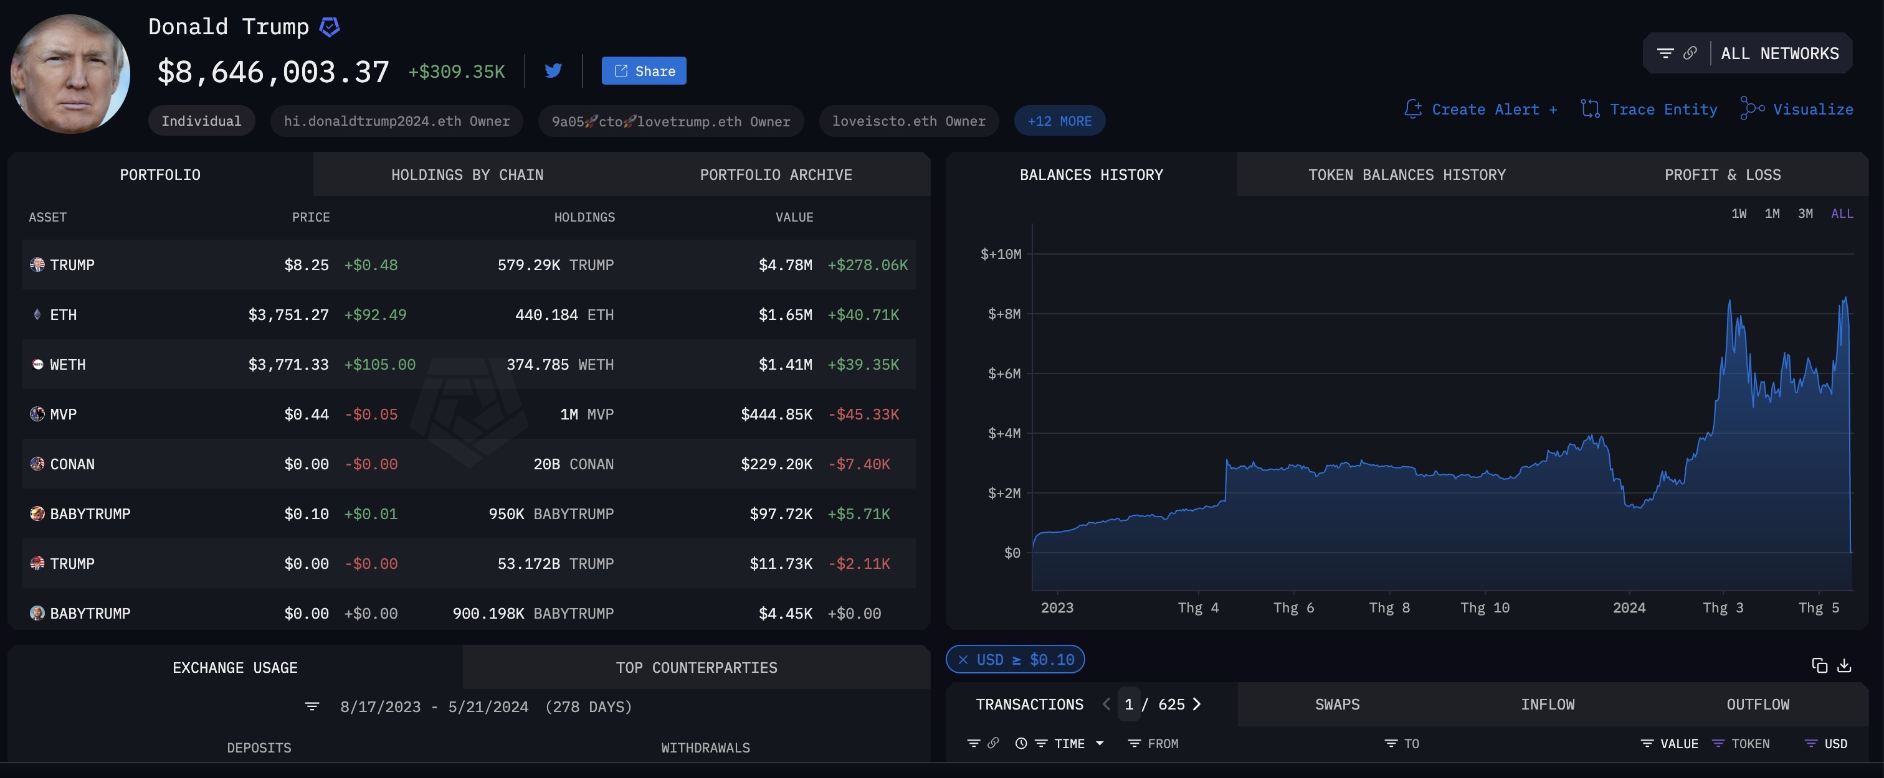Click the purple filter icon beside TOKEN

pos(1719,743)
